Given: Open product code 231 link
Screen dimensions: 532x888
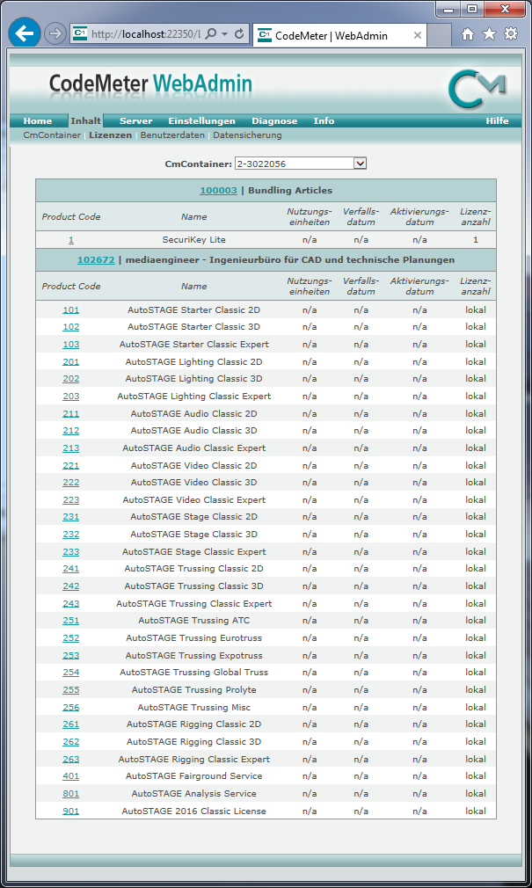Looking at the screenshot, I should (71, 516).
